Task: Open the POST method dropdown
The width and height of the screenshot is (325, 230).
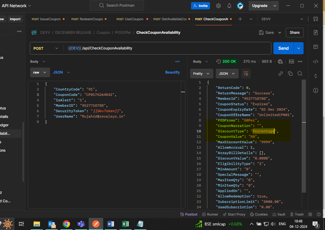Action: (46, 48)
